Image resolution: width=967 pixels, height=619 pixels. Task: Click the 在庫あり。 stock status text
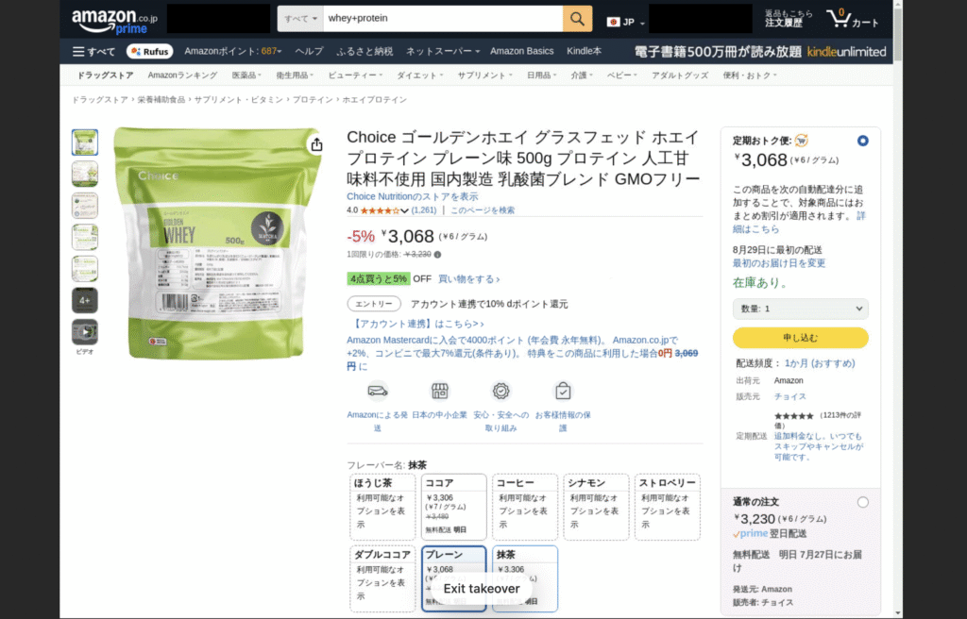point(760,283)
